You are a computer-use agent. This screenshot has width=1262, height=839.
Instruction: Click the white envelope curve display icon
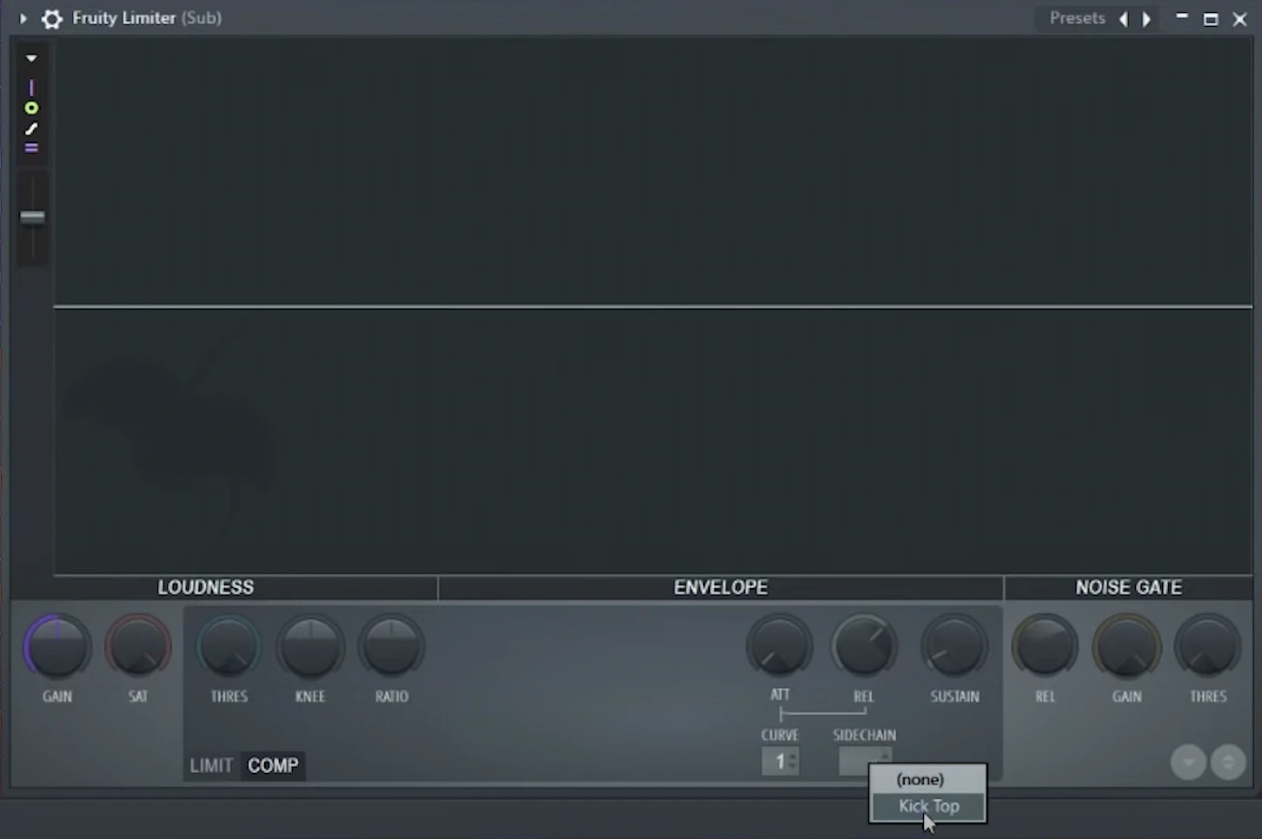pos(31,129)
